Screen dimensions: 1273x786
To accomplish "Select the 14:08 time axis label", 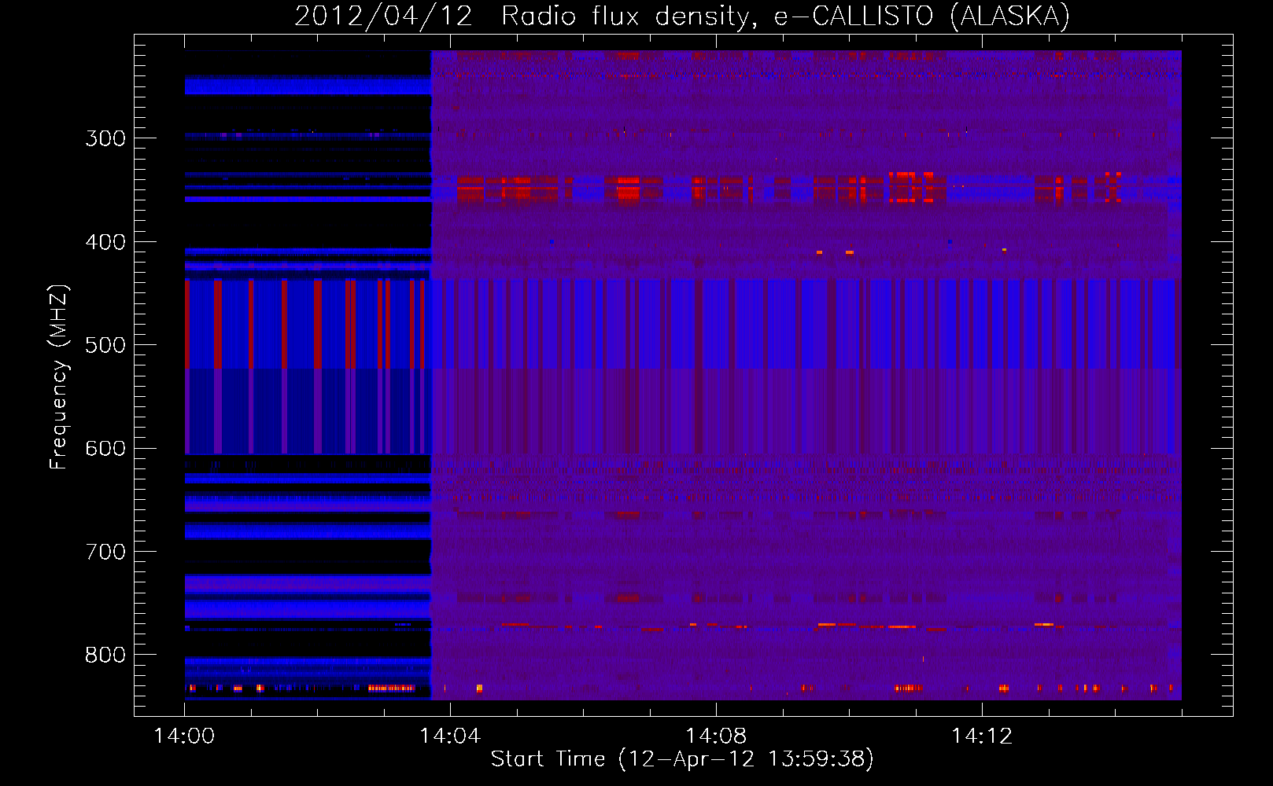I will 716,736.
